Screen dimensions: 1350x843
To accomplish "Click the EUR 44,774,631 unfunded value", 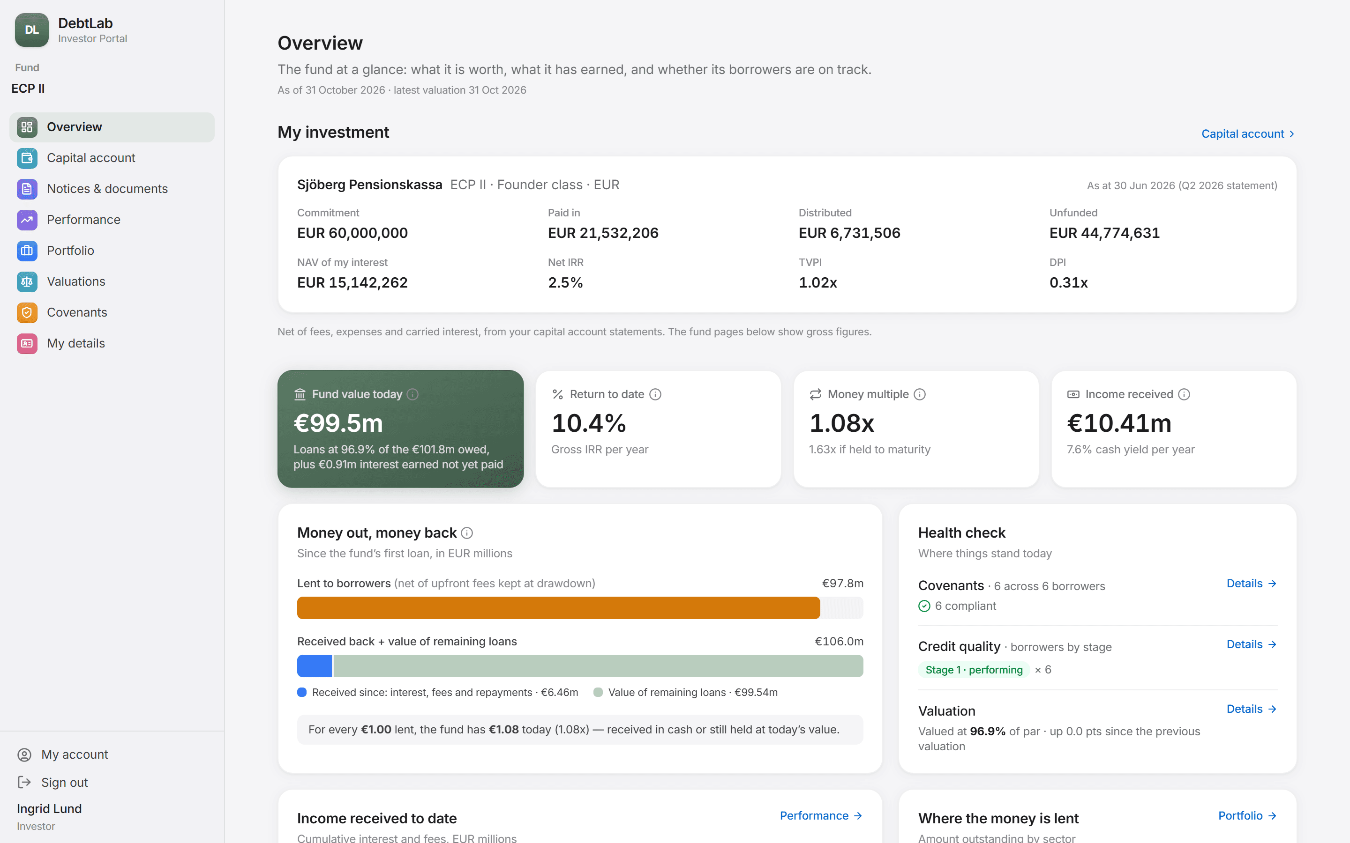I will click(1104, 233).
